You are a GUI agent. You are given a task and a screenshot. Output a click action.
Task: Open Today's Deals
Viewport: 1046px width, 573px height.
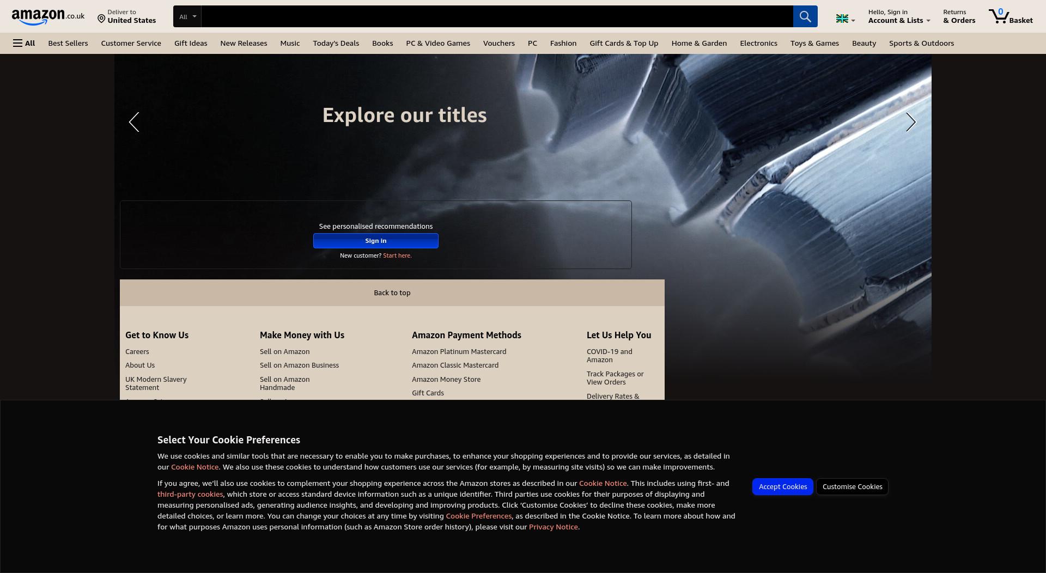336,43
